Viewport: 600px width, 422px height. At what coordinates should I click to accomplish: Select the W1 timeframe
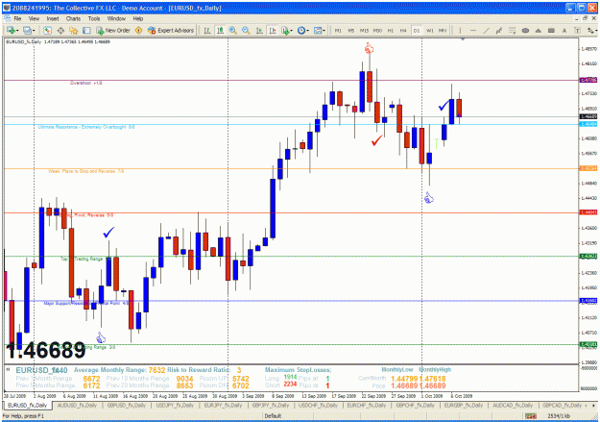click(430, 30)
